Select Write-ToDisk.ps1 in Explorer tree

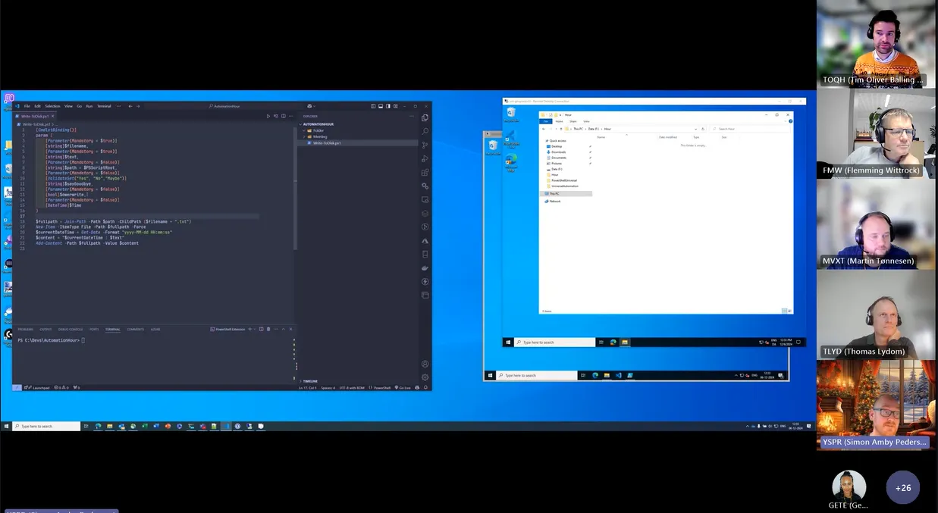click(327, 142)
